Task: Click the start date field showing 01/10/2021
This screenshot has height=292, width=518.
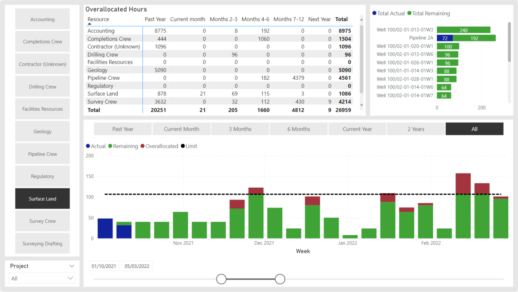Action: [104, 266]
